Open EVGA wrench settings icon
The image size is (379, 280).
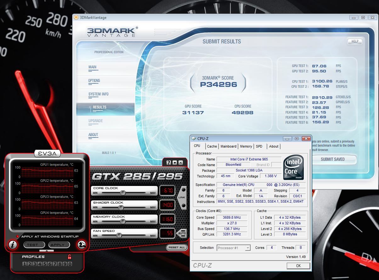coord(82,245)
